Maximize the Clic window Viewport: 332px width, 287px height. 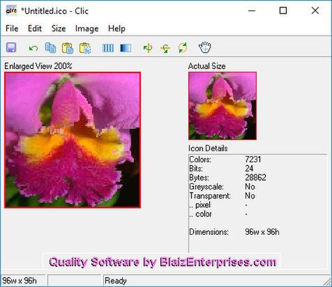tap(283, 10)
